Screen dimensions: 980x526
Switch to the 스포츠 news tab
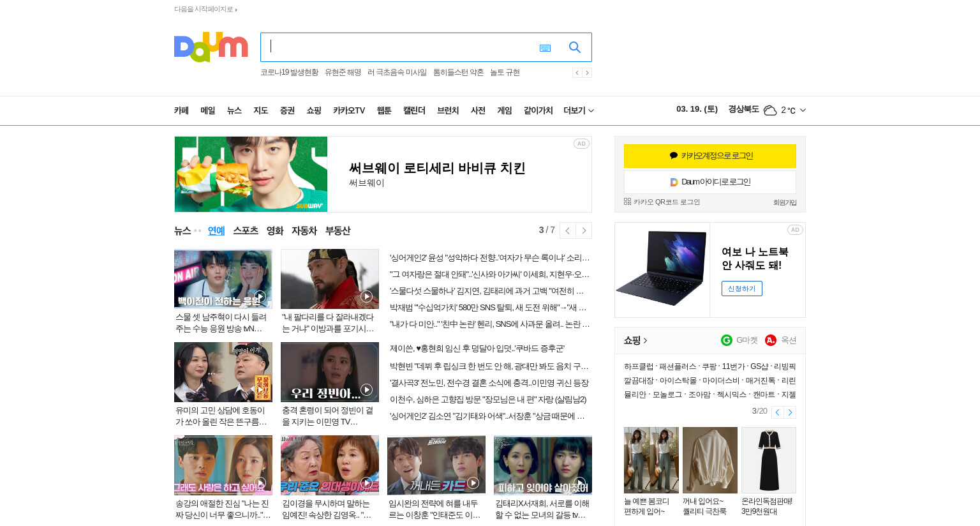pyautogui.click(x=246, y=230)
